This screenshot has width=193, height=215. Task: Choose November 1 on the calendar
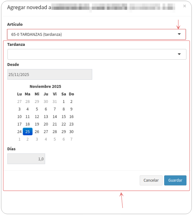click(x=64, y=101)
